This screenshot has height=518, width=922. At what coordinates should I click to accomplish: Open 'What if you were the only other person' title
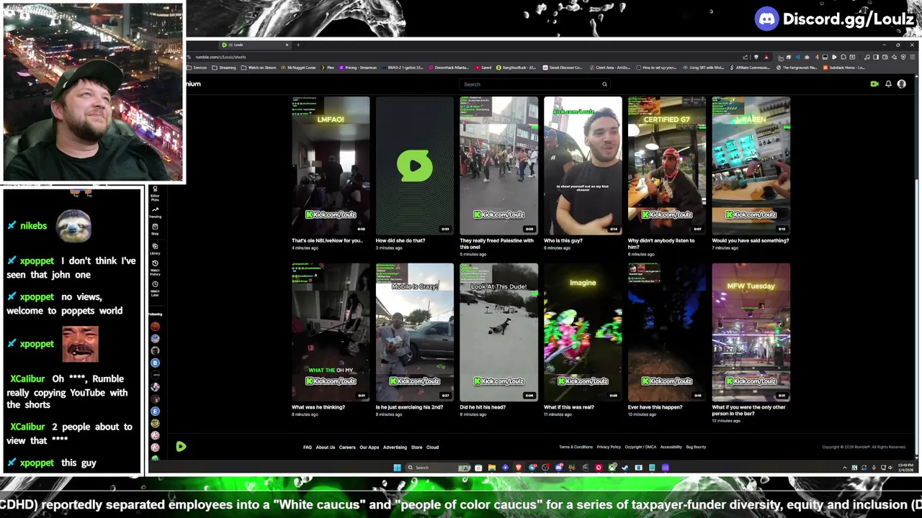point(748,410)
